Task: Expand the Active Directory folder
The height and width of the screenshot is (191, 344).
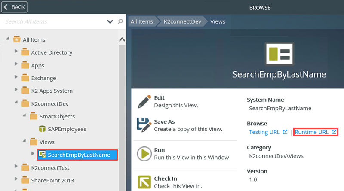Action: pyautogui.click(x=16, y=52)
